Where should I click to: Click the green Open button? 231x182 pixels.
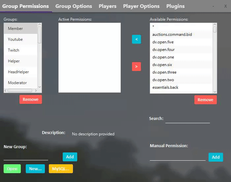click(12, 169)
